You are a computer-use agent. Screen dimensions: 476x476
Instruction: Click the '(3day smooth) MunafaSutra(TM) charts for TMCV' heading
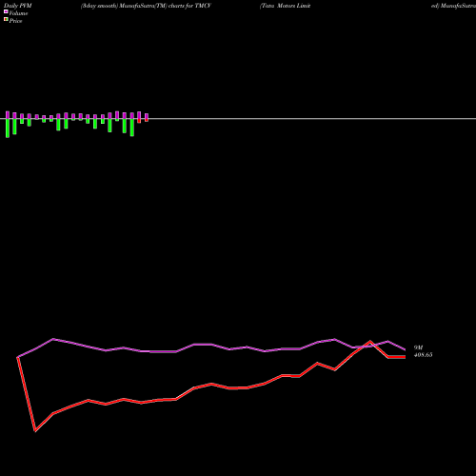point(146,6)
